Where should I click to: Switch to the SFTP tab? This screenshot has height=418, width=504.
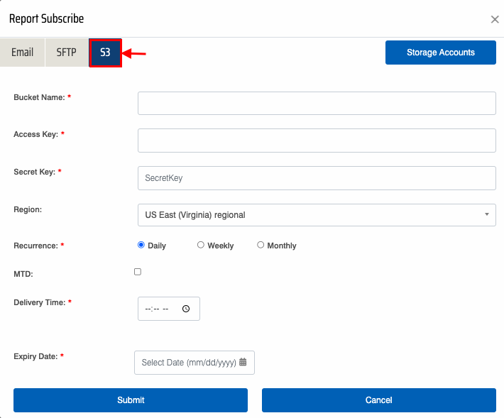click(x=67, y=53)
